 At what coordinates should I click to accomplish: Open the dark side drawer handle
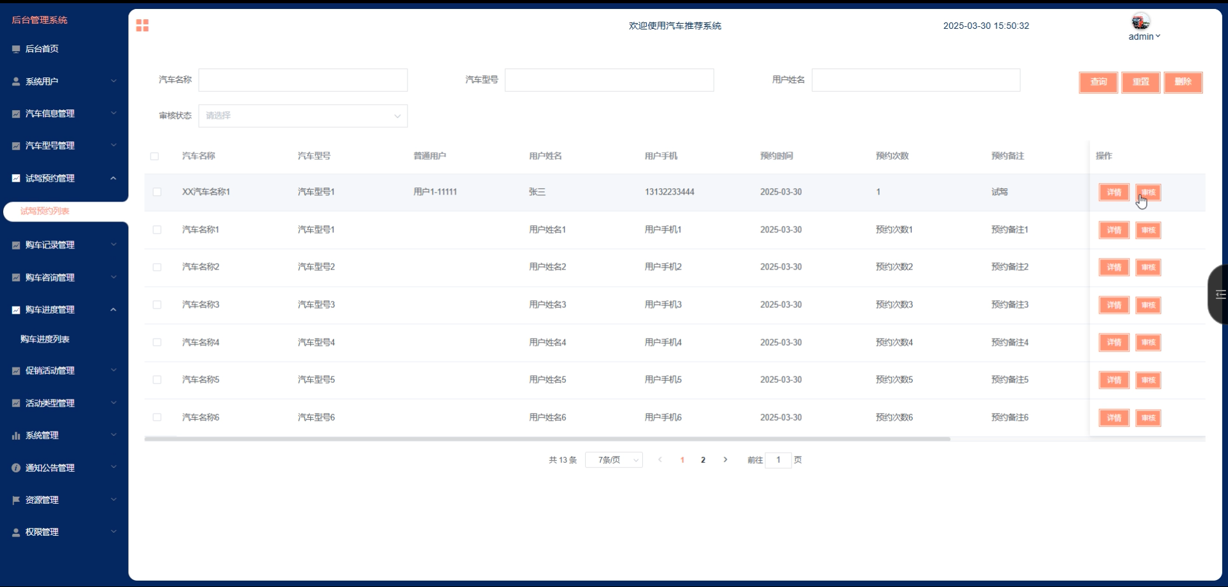pos(1218,294)
